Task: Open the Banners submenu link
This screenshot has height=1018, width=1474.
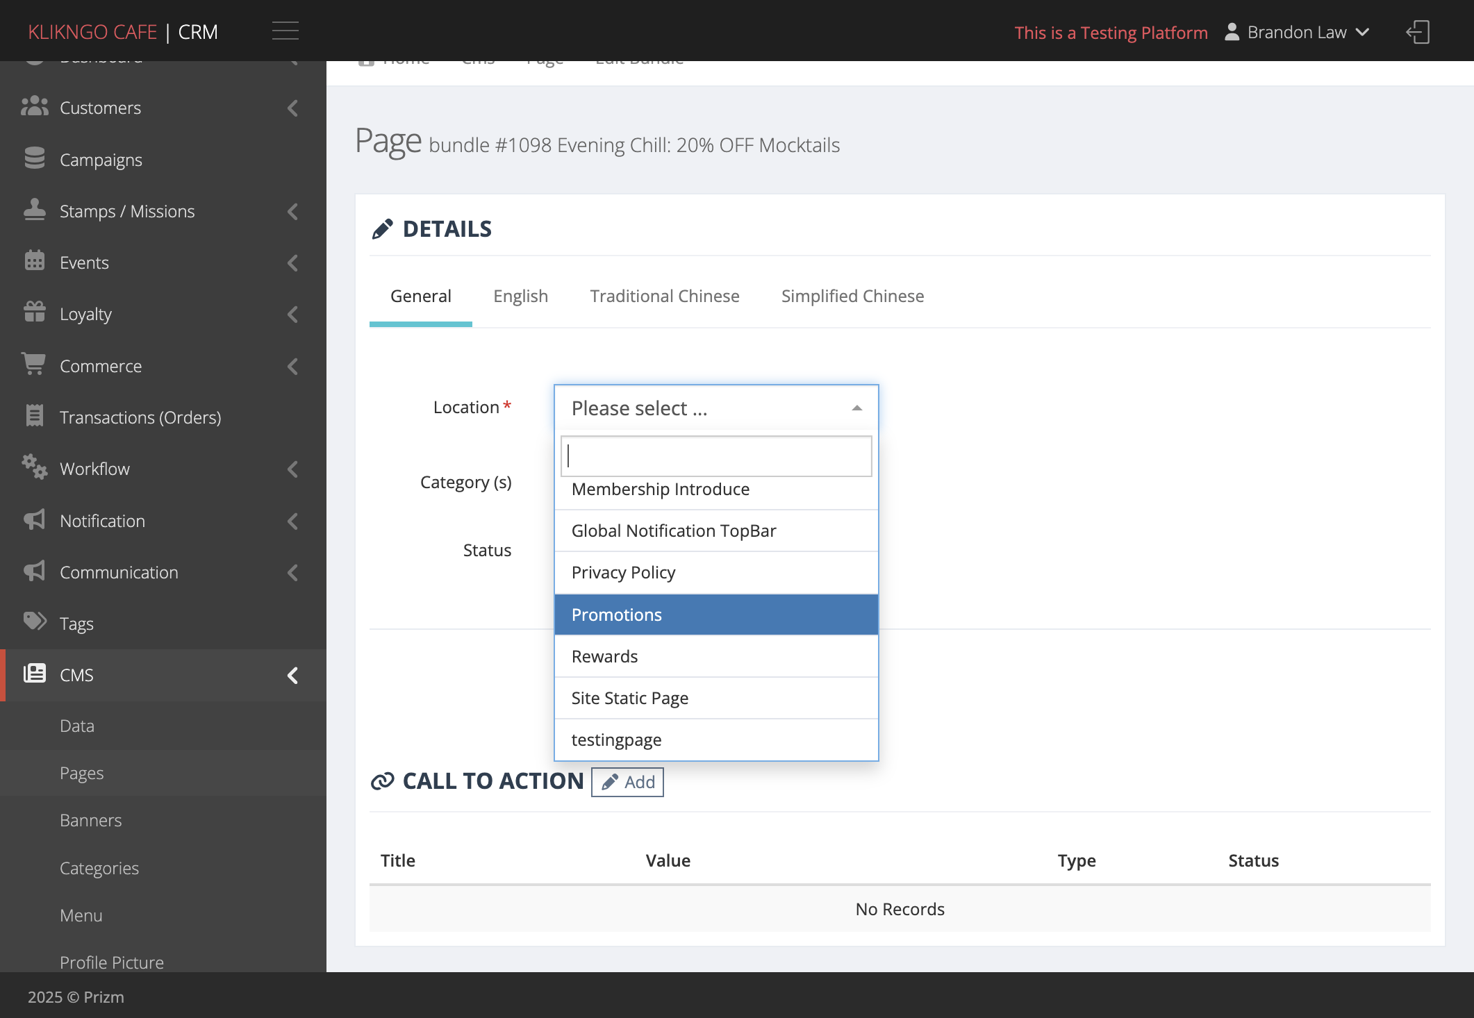Action: coord(91,820)
